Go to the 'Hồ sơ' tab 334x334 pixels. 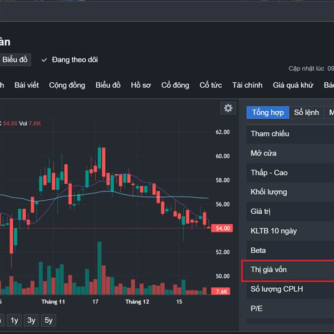coord(141,85)
